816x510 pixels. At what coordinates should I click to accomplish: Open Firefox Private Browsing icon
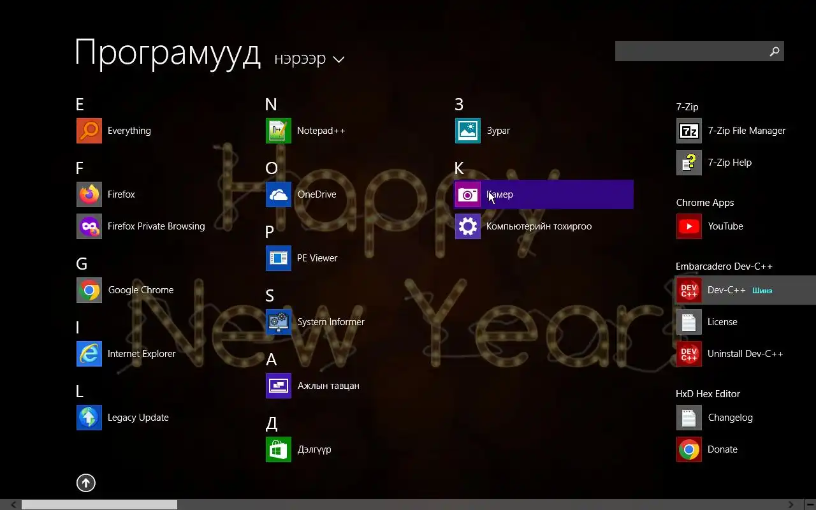[x=89, y=226]
